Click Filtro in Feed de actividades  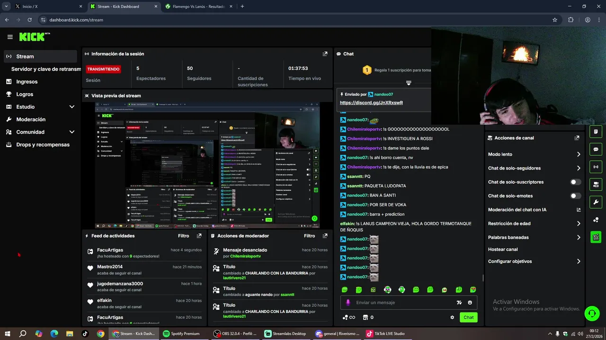pos(184,236)
